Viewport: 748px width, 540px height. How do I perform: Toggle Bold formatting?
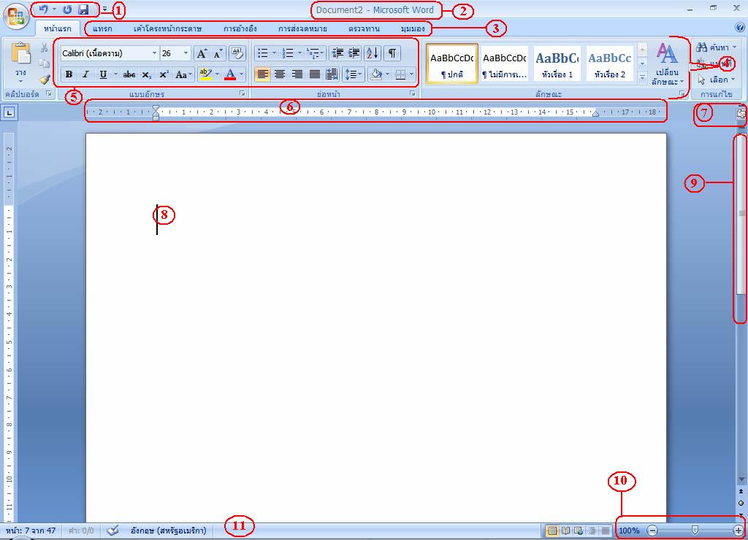click(x=69, y=74)
